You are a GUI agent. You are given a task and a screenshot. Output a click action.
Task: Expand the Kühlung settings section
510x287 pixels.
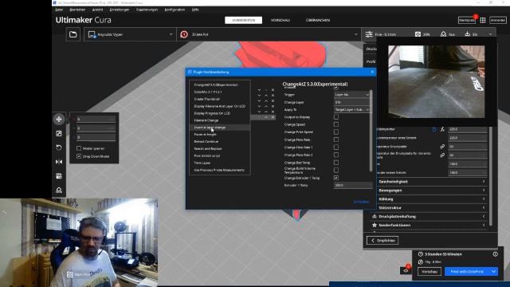[x=430, y=199]
